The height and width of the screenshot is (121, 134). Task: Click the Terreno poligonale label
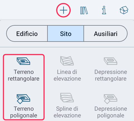[x=24, y=112]
